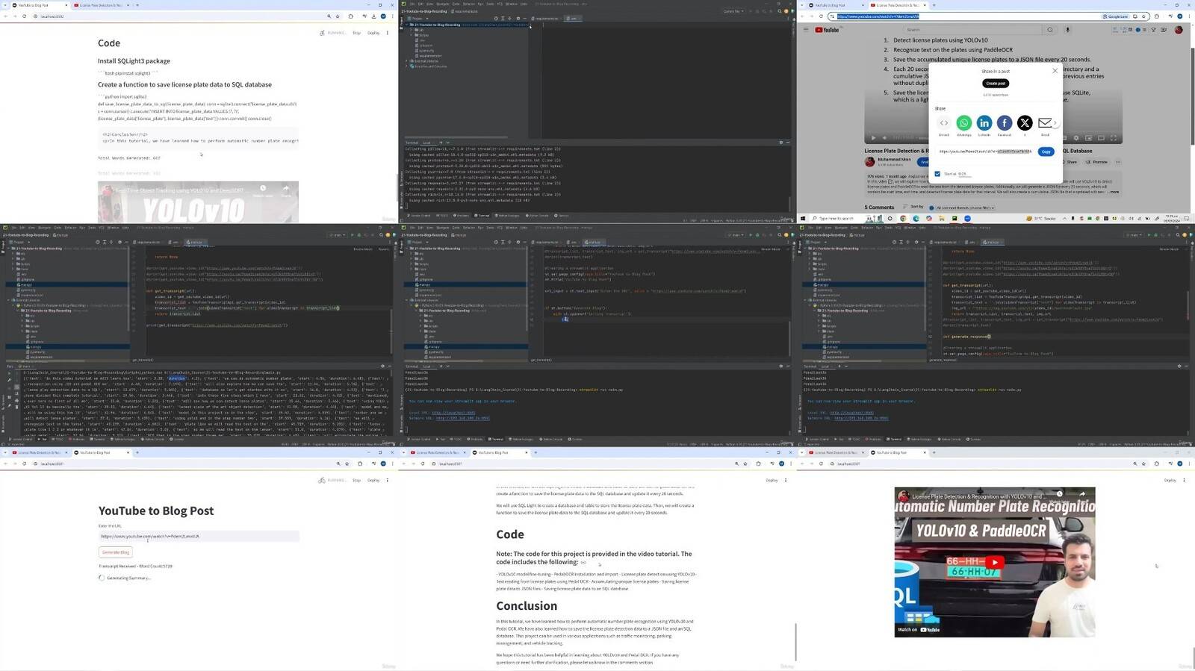Open the Muhammad Moin channel avatar
The width and height of the screenshot is (1195, 671).
[x=869, y=161]
